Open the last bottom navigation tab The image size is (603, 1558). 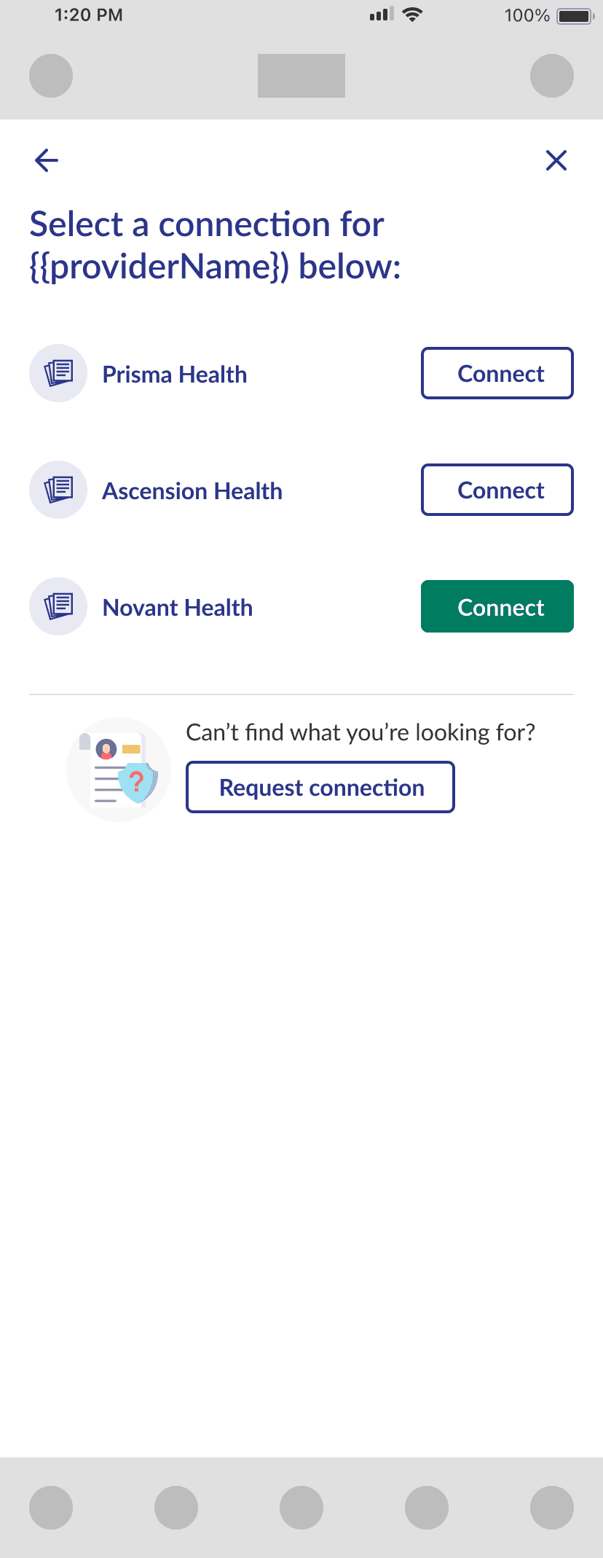tap(552, 1508)
